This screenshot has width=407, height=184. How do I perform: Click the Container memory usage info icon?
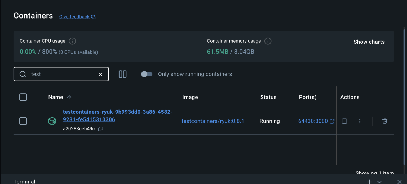point(268,41)
